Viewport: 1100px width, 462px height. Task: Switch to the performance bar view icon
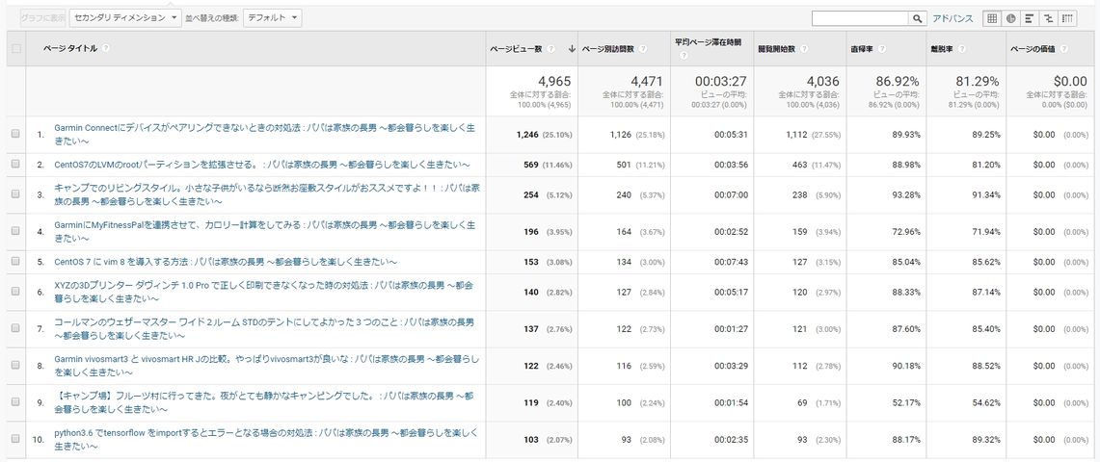coord(1030,19)
